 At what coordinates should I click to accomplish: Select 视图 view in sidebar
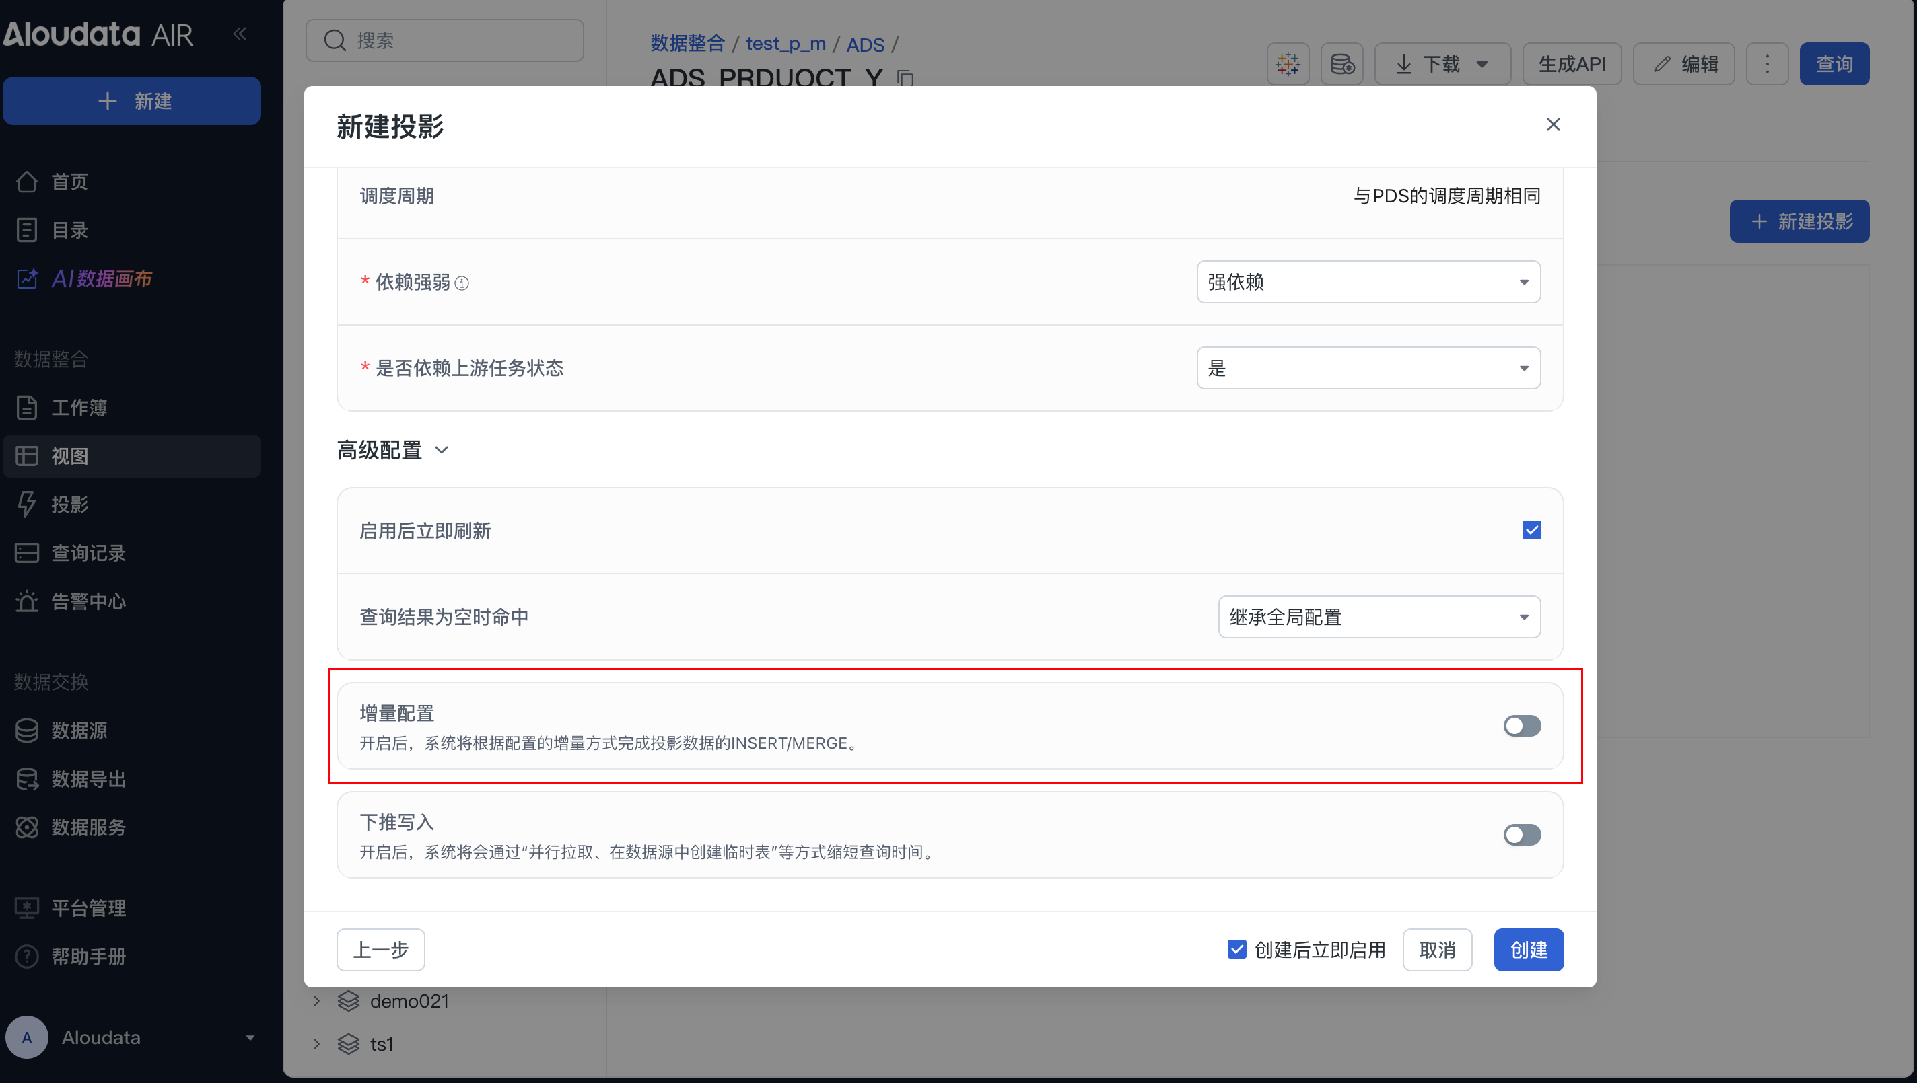(133, 456)
